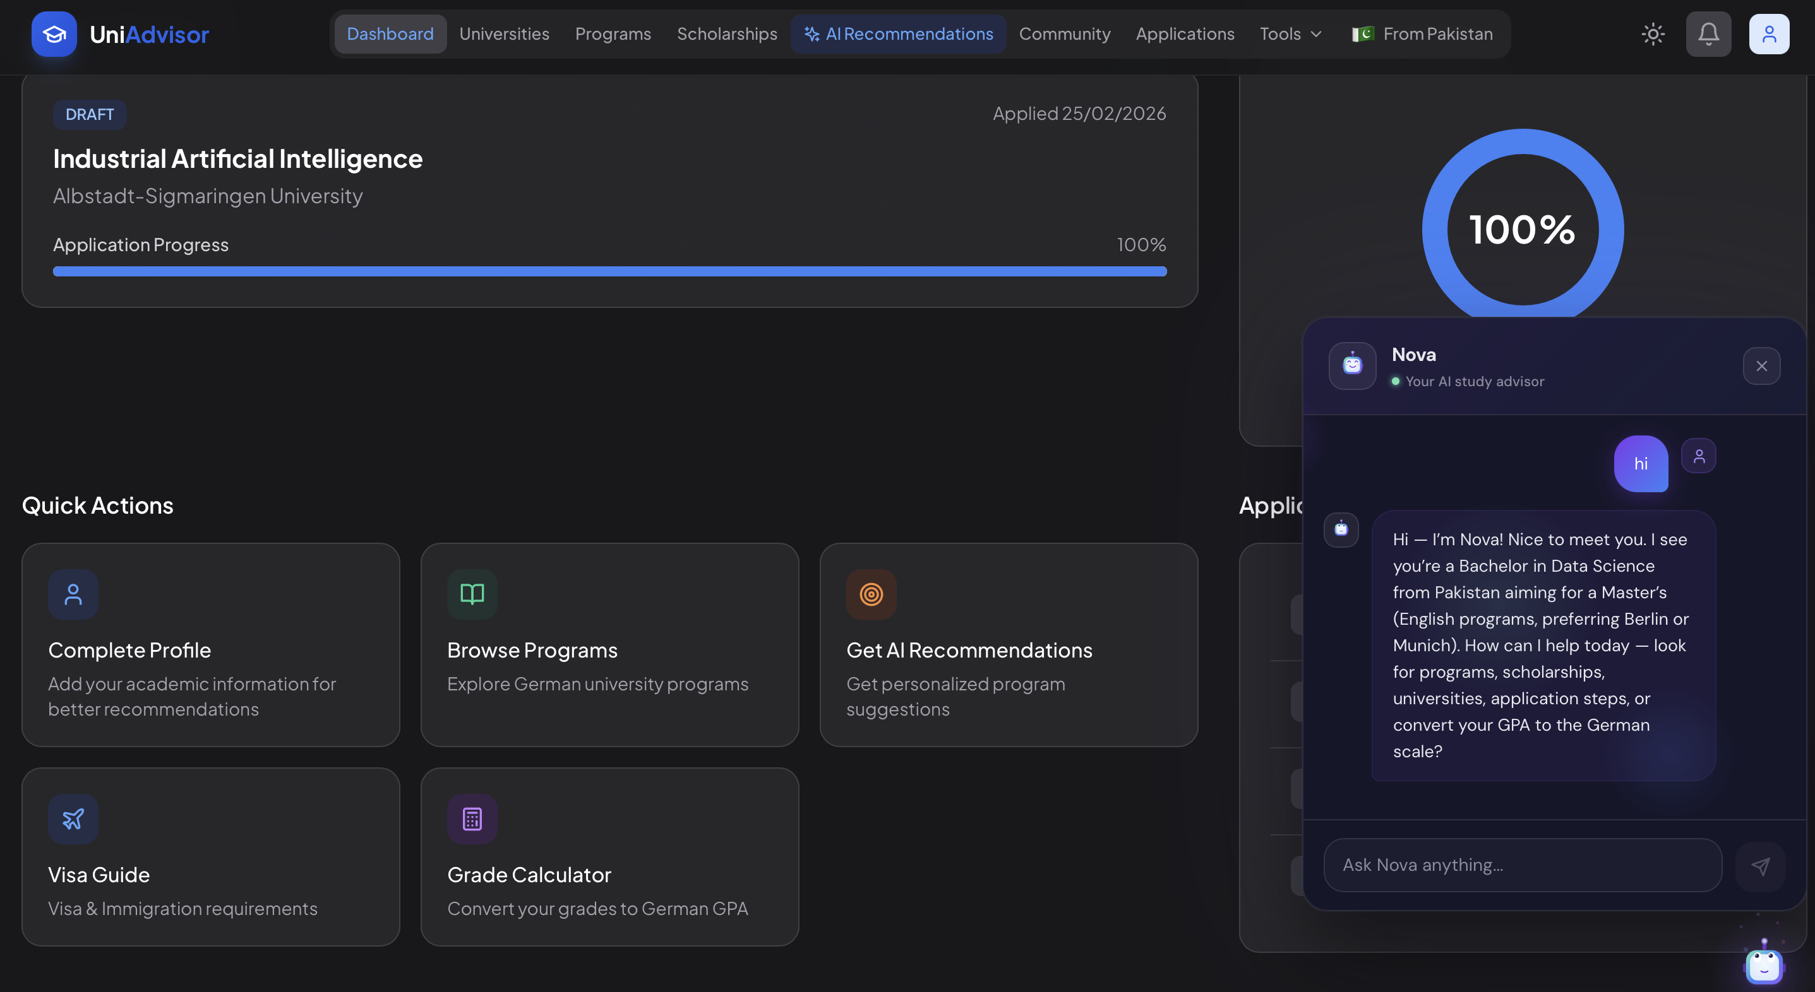Open the Industrial Artificial Intelligence application

point(237,159)
